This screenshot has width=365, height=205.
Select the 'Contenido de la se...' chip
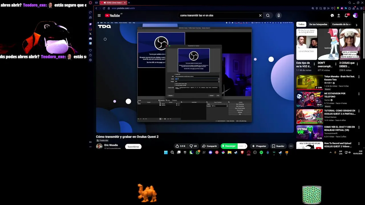coord(341,24)
